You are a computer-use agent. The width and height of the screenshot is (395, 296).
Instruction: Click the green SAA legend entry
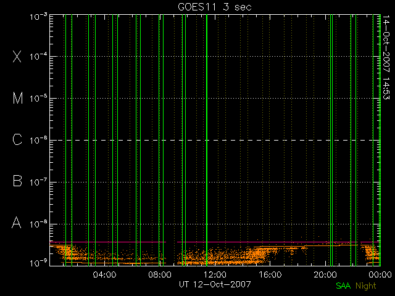[343, 286]
